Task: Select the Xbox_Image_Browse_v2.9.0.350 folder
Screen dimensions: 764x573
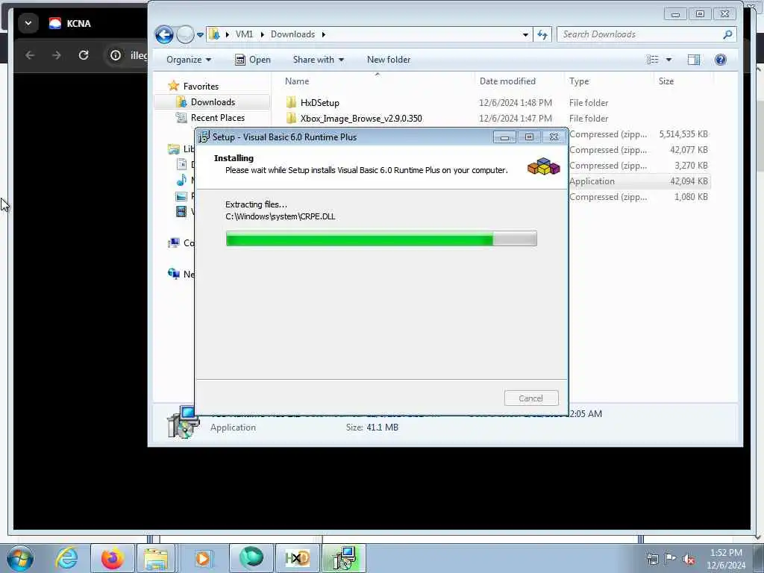Action: tap(361, 119)
